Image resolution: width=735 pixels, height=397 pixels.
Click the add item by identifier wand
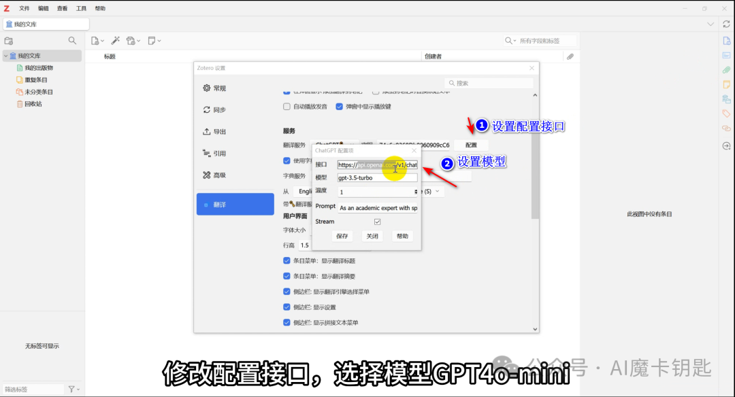pos(115,41)
